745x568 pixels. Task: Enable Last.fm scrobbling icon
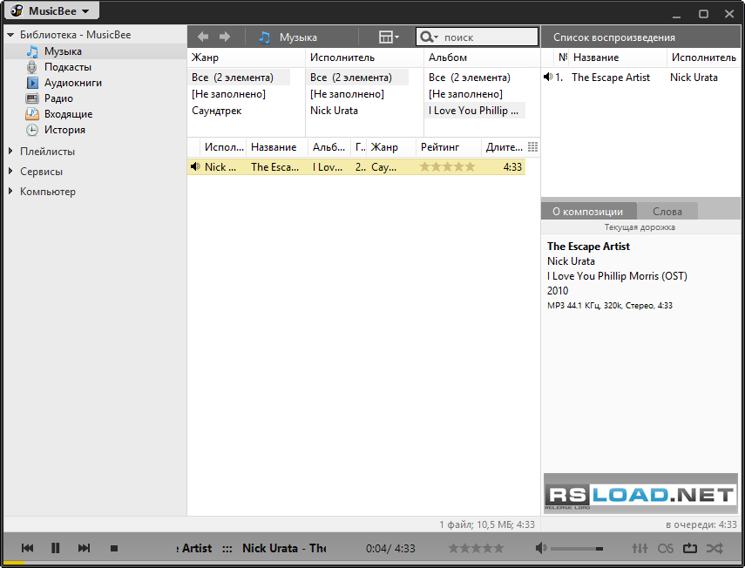pos(666,548)
